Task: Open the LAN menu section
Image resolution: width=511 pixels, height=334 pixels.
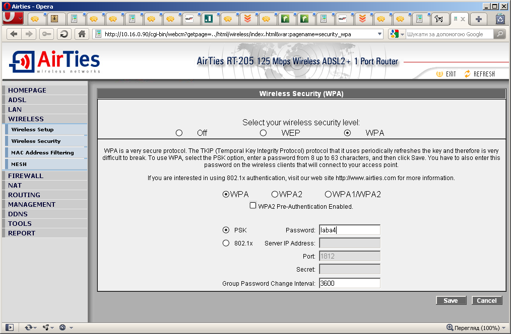Action: coord(45,109)
